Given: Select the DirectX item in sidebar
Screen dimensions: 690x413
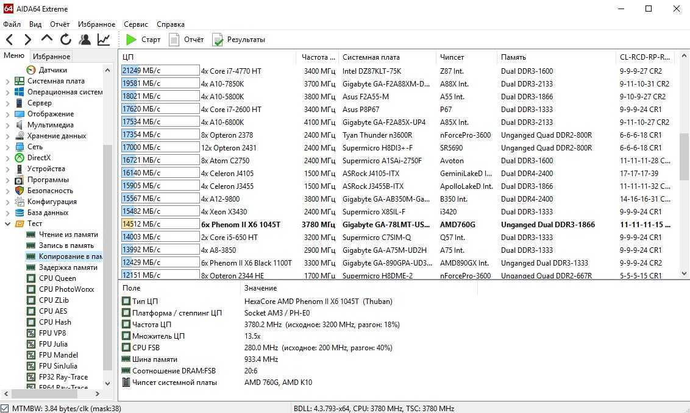Looking at the screenshot, I should (x=39, y=158).
